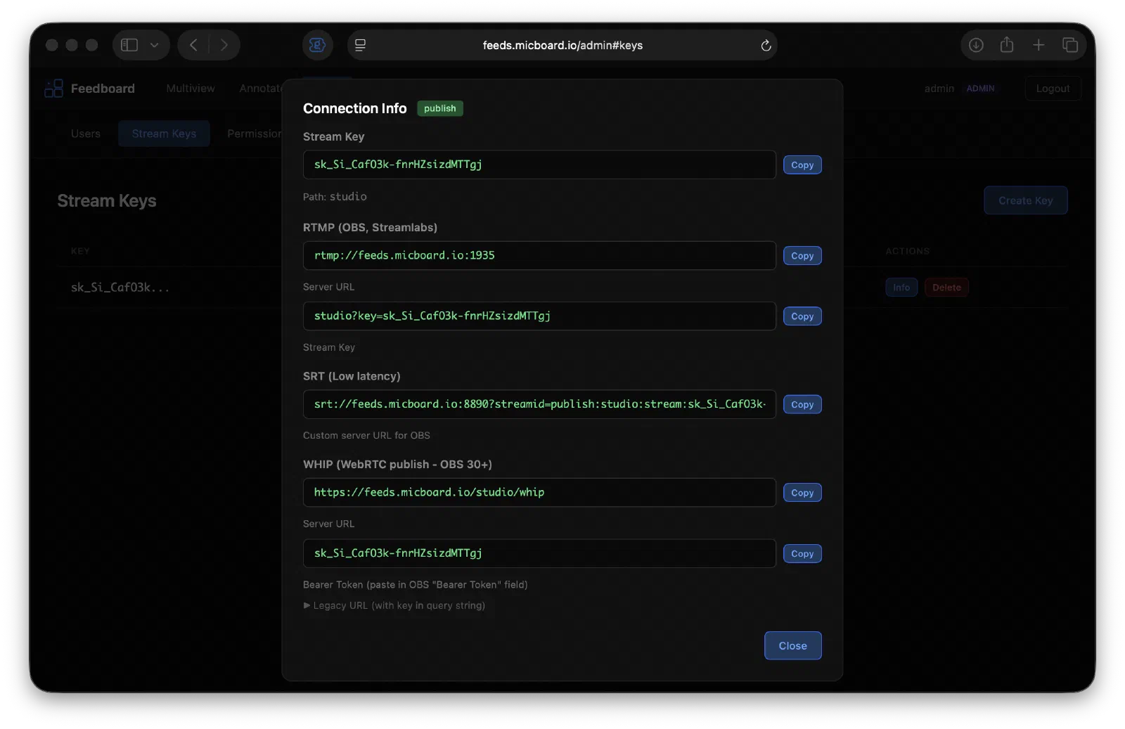Open a new tab with plus icon
The width and height of the screenshot is (1125, 729).
click(x=1039, y=45)
